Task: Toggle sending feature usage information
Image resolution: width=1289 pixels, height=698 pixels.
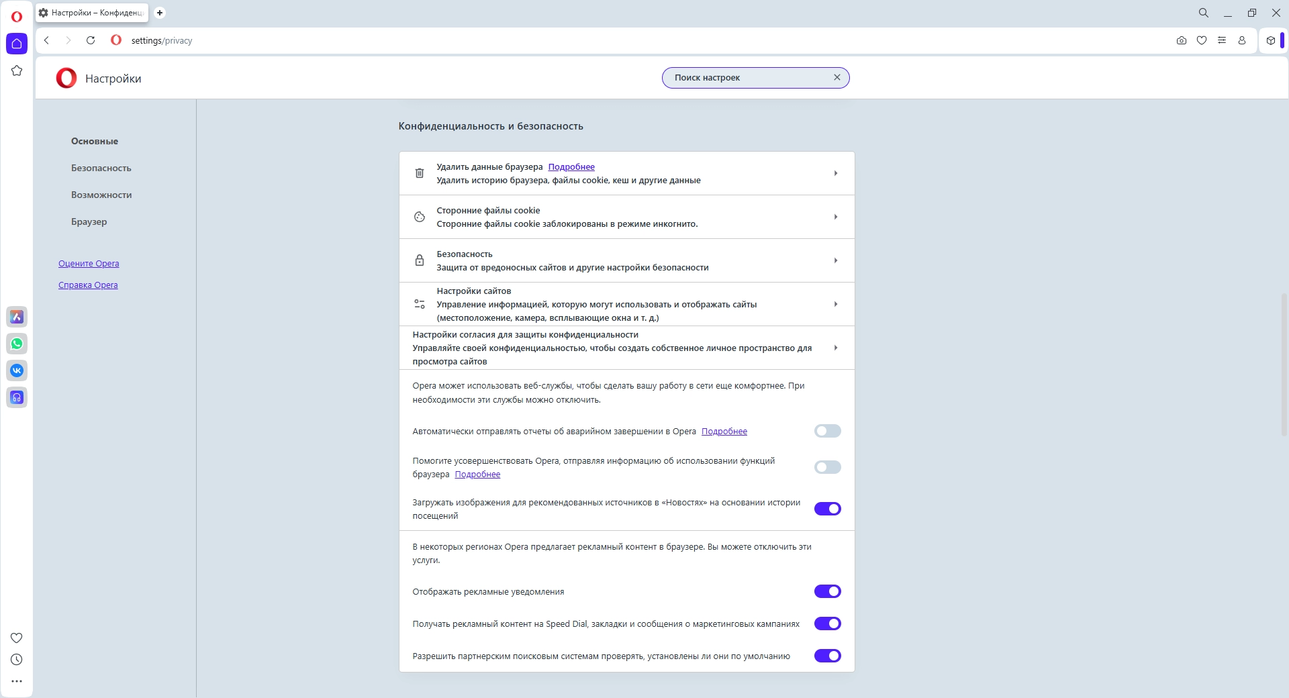Action: [x=828, y=467]
